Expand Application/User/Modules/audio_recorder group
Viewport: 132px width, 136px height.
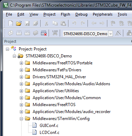pos(21,112)
